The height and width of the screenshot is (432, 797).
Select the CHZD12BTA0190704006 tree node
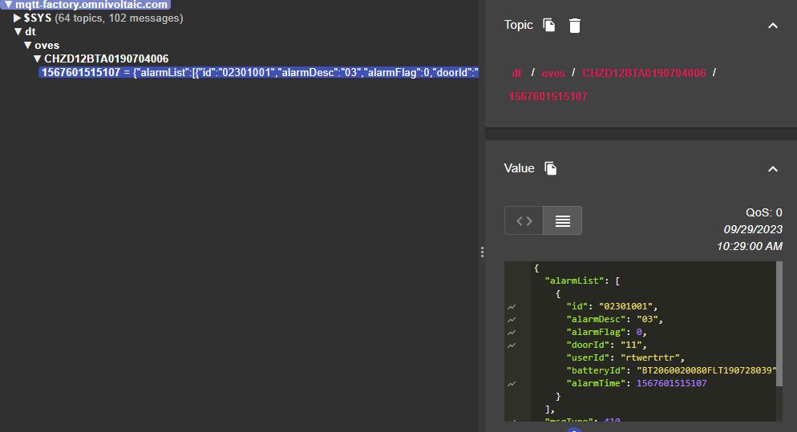coord(106,59)
